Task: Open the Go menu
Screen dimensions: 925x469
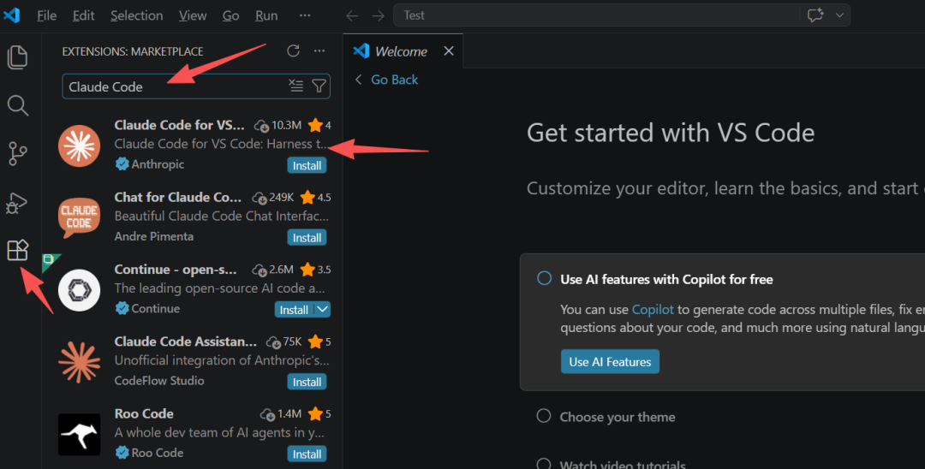Action: [230, 15]
